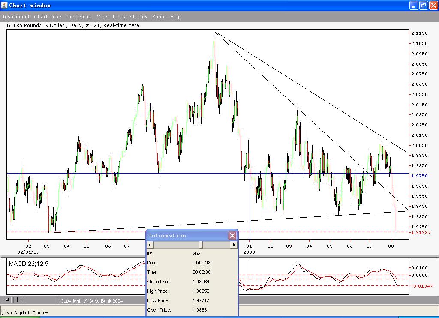439x318 pixels.
Task: Select the blue 1.9750 price level label
Action: (418, 176)
